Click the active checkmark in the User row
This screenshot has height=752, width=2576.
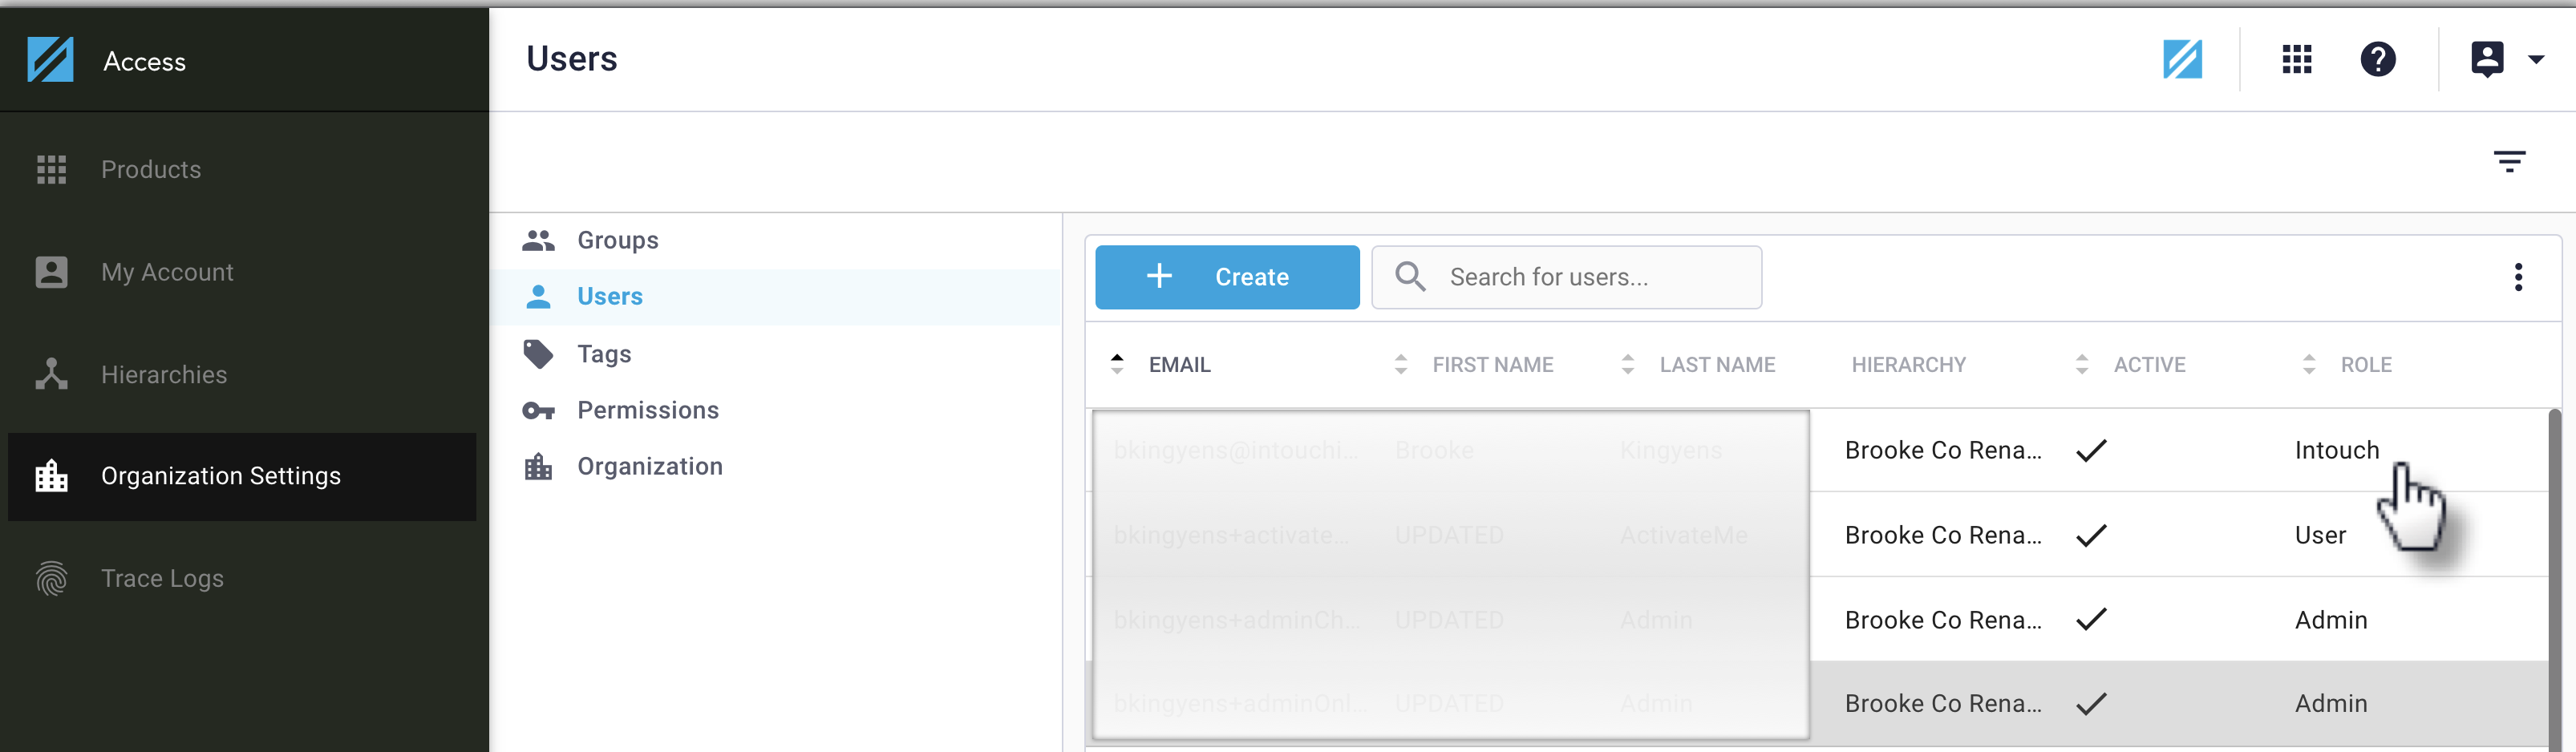(2091, 535)
